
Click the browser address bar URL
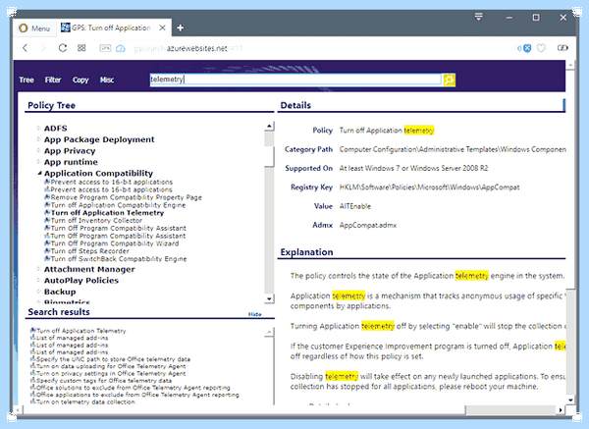(x=188, y=48)
